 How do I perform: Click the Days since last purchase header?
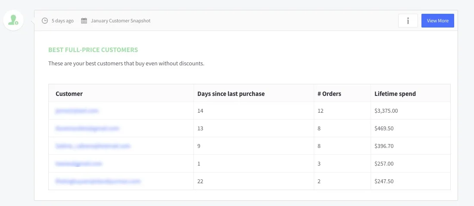231,94
